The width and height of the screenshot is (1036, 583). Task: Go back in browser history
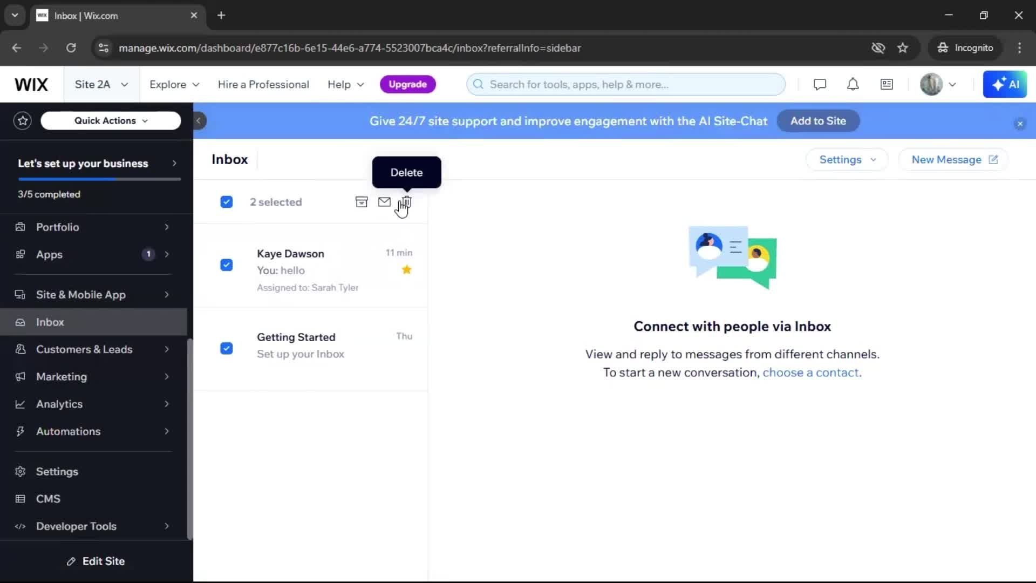tap(17, 48)
